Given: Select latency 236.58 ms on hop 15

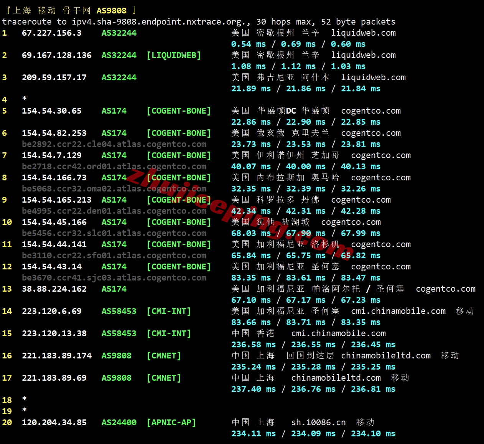Looking at the screenshot, I should tap(254, 345).
